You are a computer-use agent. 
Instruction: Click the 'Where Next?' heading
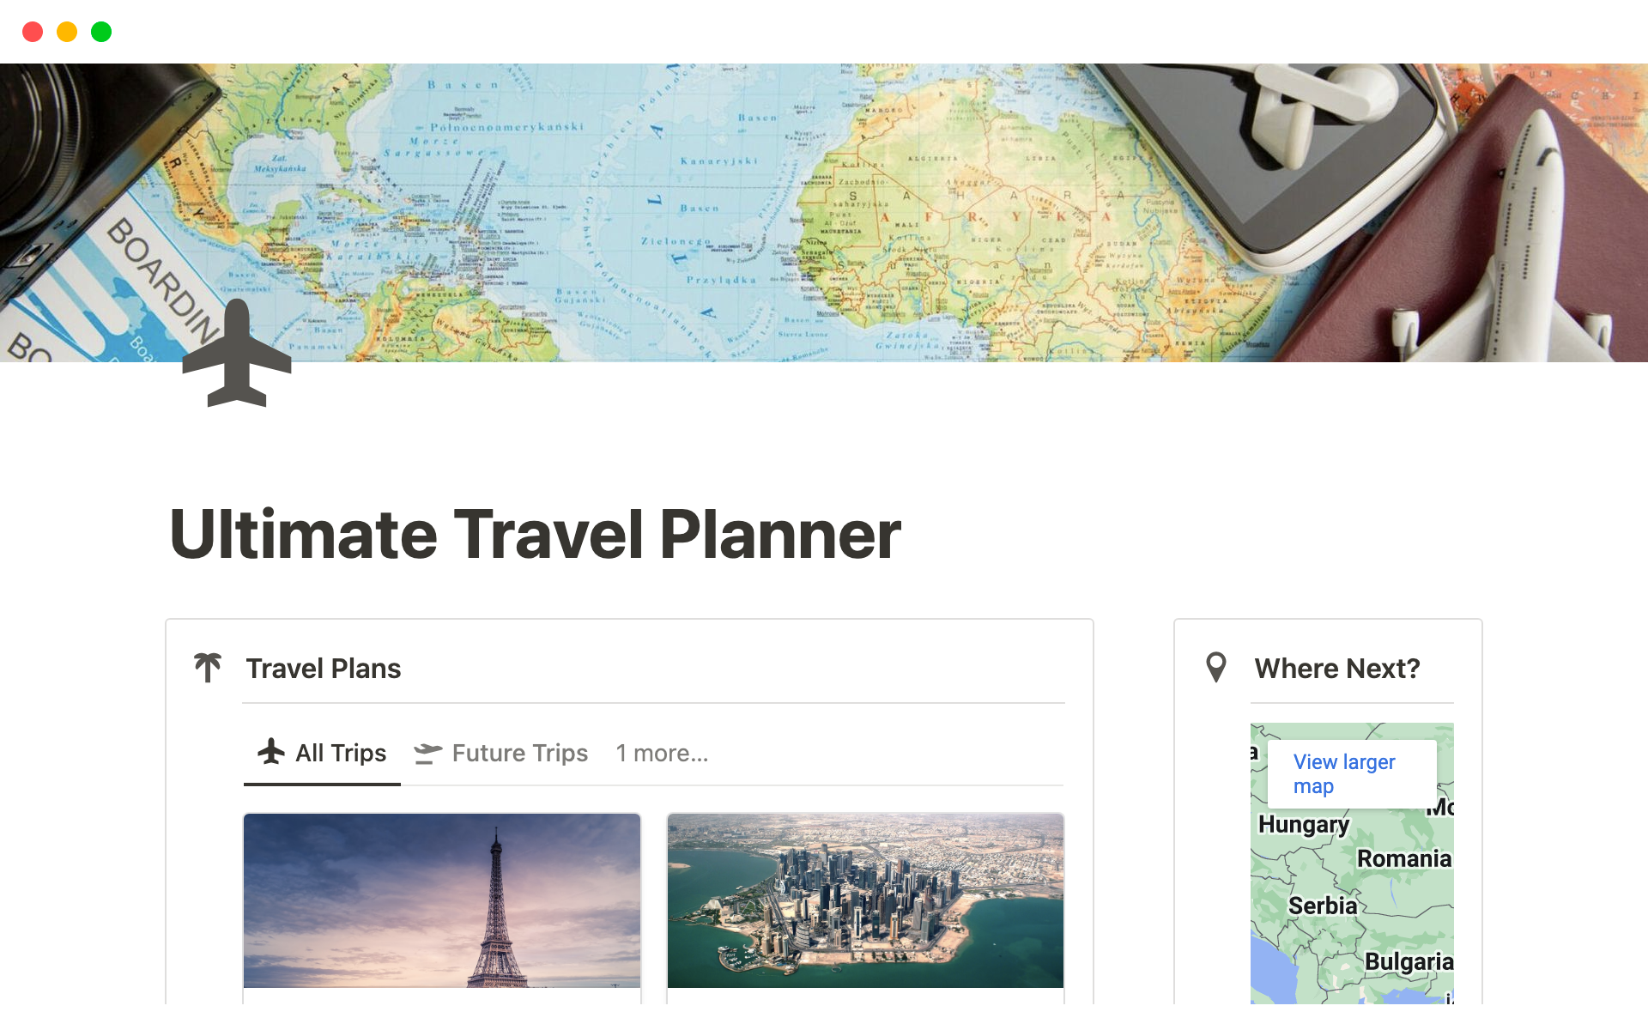1336,668
